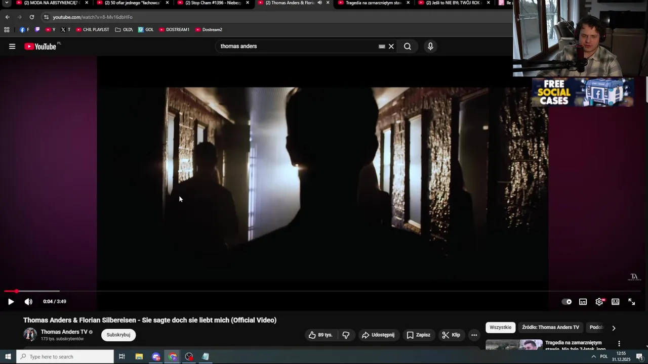Image resolution: width=648 pixels, height=364 pixels.
Task: Open Chrome from the taskbar
Action: (173, 357)
